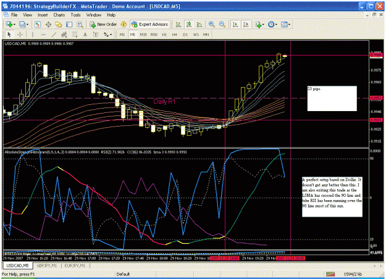The width and height of the screenshot is (386, 279).
Task: Switch to the M1 timeframe
Action: pyautogui.click(x=122, y=35)
